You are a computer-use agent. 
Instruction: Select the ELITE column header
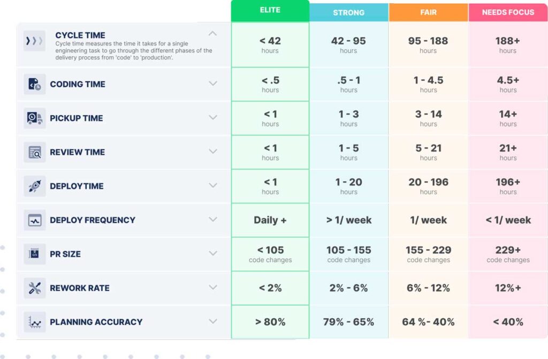pos(270,10)
